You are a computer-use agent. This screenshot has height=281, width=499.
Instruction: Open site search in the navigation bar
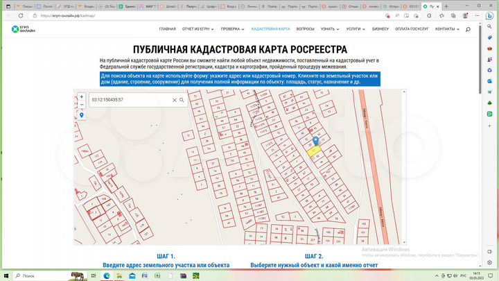468,29
